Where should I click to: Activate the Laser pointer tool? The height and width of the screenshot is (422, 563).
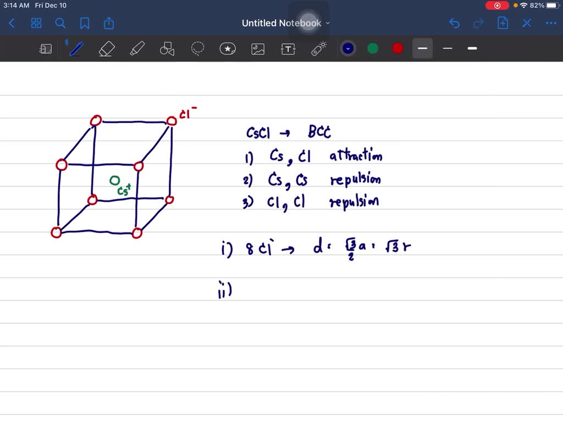pyautogui.click(x=319, y=49)
